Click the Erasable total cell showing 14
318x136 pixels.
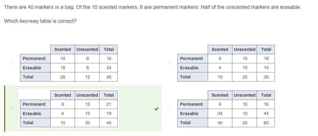pyautogui.click(x=266, y=68)
